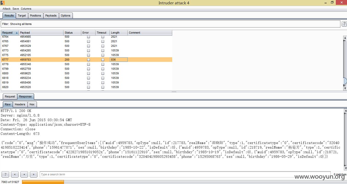Switch to the Hex view tab
This screenshot has height=184, width=347.
pyautogui.click(x=32, y=104)
